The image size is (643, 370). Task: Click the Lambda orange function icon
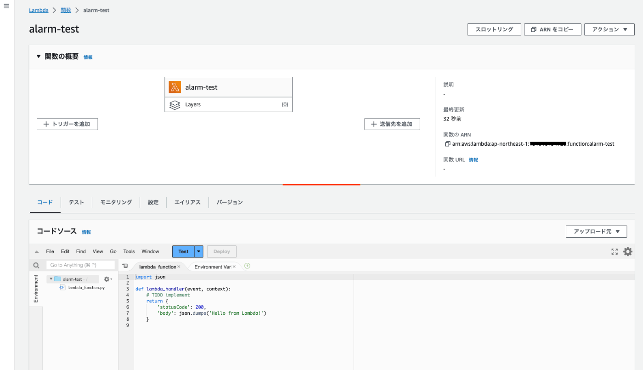click(x=175, y=87)
